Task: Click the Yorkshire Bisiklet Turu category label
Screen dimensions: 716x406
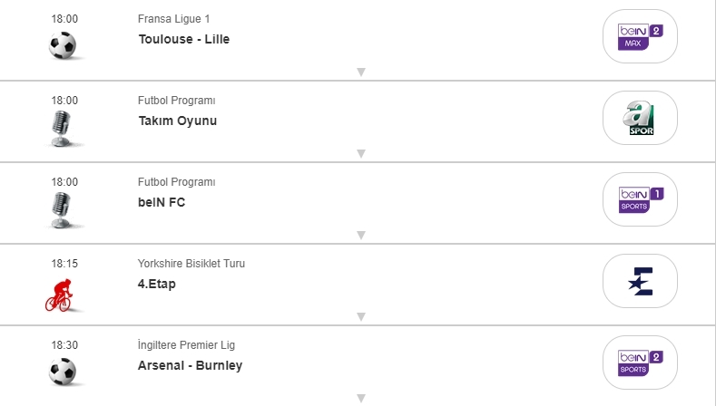Action: [x=191, y=264]
